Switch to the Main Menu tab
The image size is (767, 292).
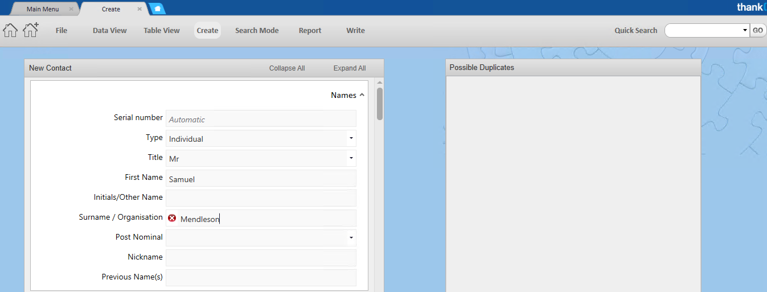click(x=43, y=9)
